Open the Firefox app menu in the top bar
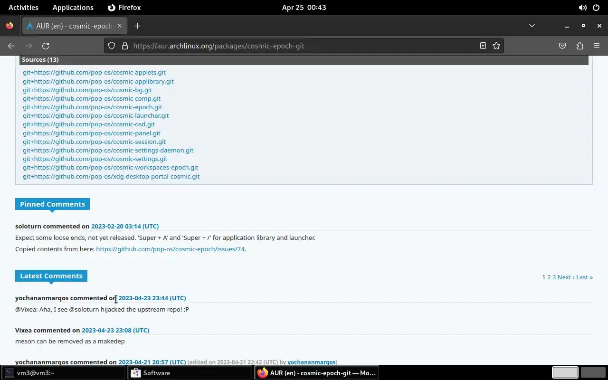The image size is (608, 380). (x=124, y=8)
